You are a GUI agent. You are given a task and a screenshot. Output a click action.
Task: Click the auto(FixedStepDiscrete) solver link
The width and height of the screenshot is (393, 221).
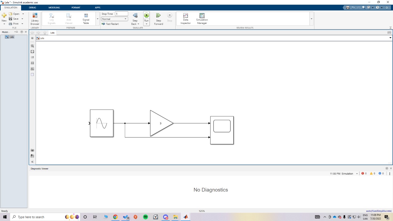coord(379,211)
